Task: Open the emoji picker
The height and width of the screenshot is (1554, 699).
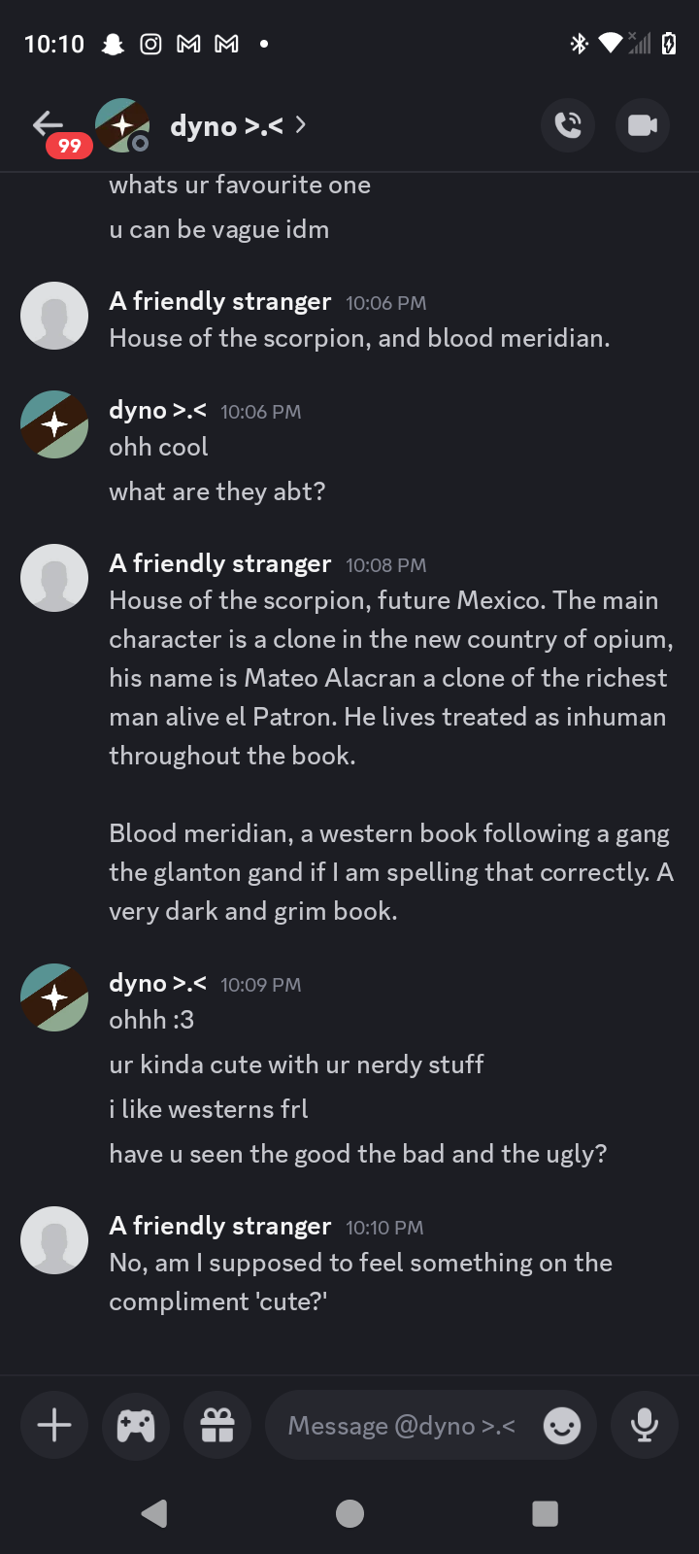Action: click(562, 1426)
